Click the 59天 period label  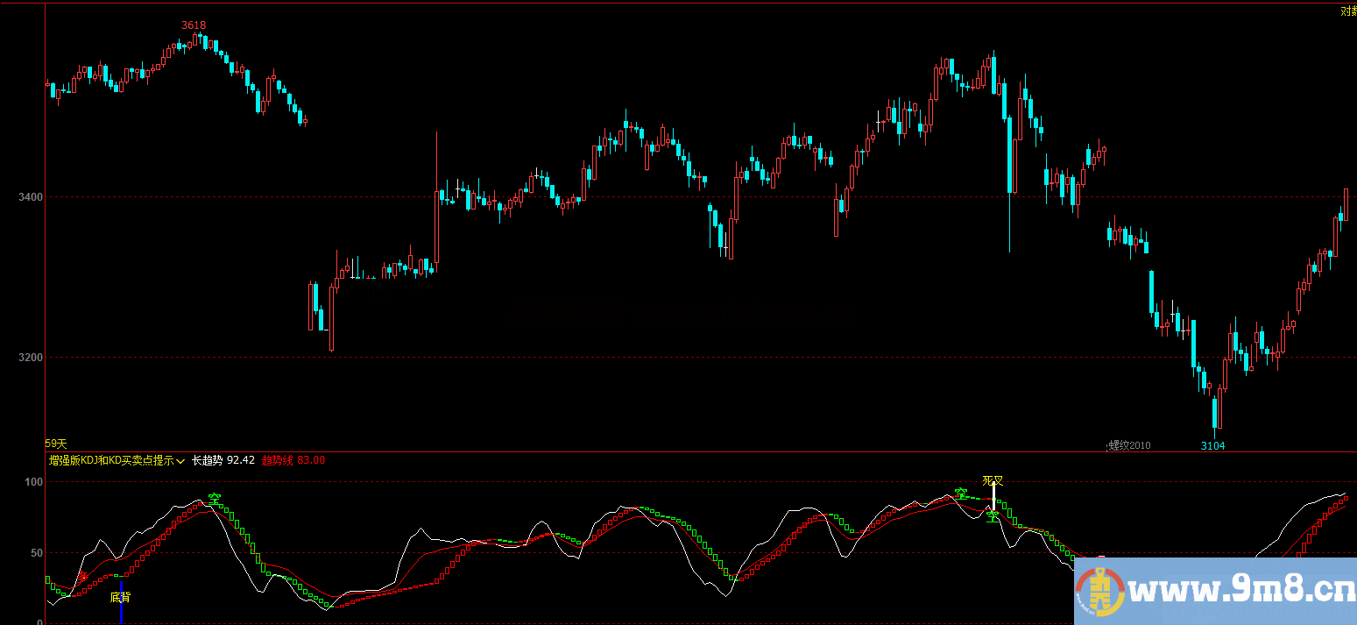[x=56, y=444]
